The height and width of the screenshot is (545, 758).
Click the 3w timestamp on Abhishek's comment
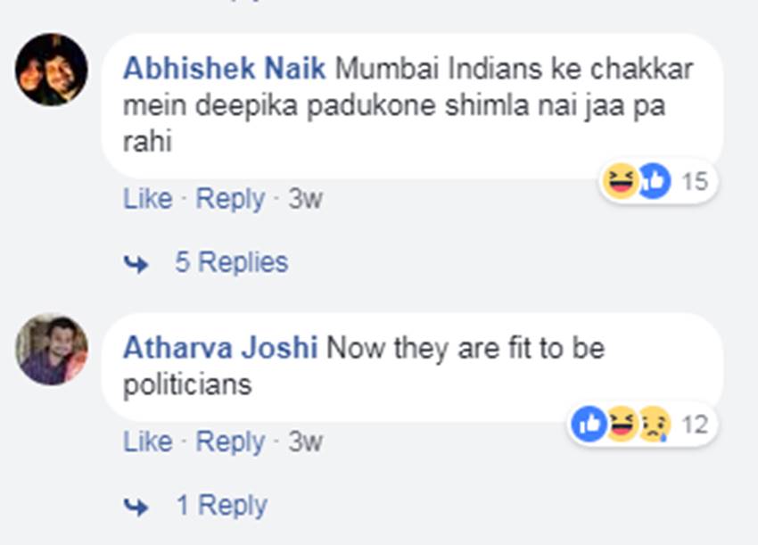tap(305, 199)
